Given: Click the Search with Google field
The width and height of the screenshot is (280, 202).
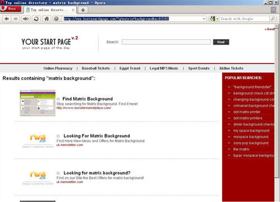Looking at the screenshot, I should click(244, 19).
